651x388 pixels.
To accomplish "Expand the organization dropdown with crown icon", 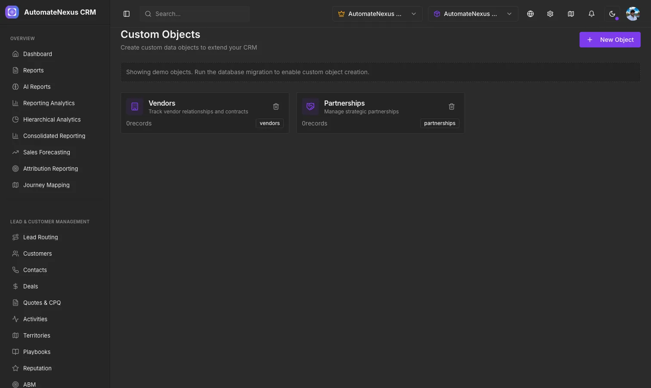I will (377, 14).
